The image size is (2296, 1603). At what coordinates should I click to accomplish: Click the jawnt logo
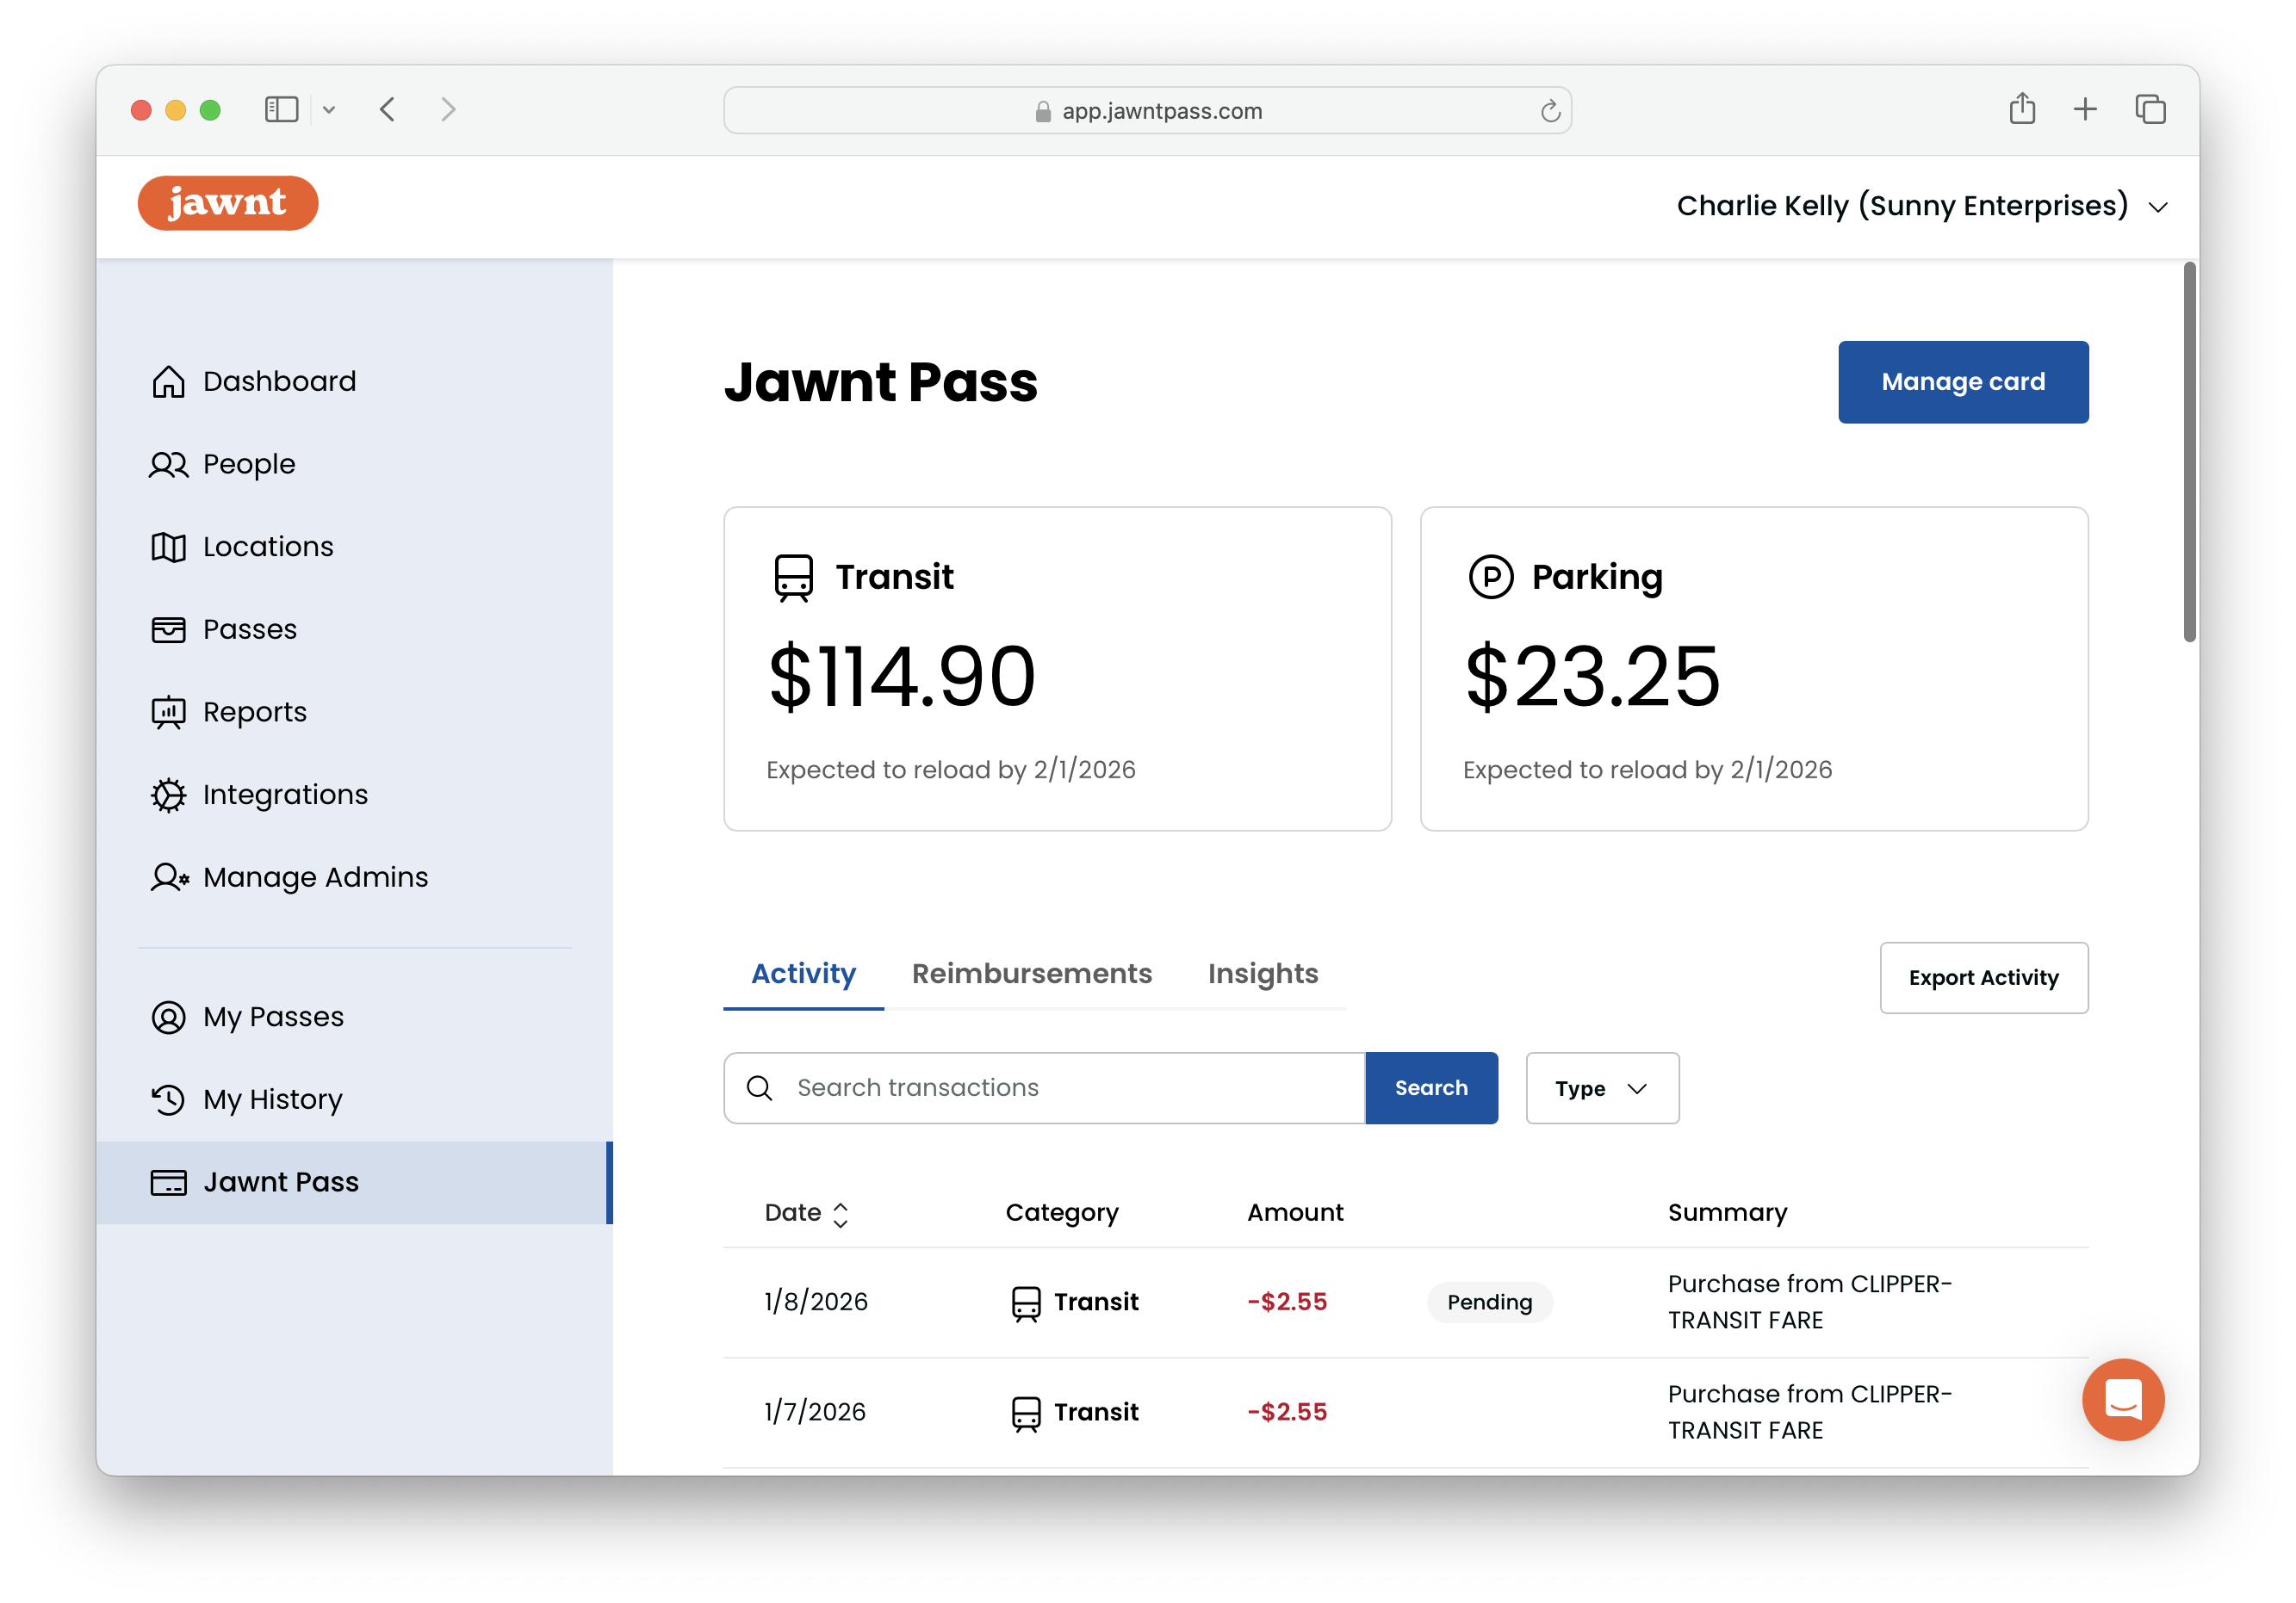(228, 203)
